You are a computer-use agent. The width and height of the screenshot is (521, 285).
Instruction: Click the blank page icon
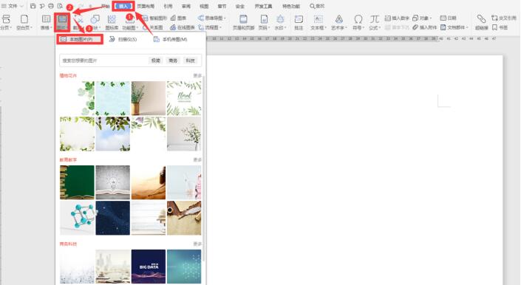24,19
